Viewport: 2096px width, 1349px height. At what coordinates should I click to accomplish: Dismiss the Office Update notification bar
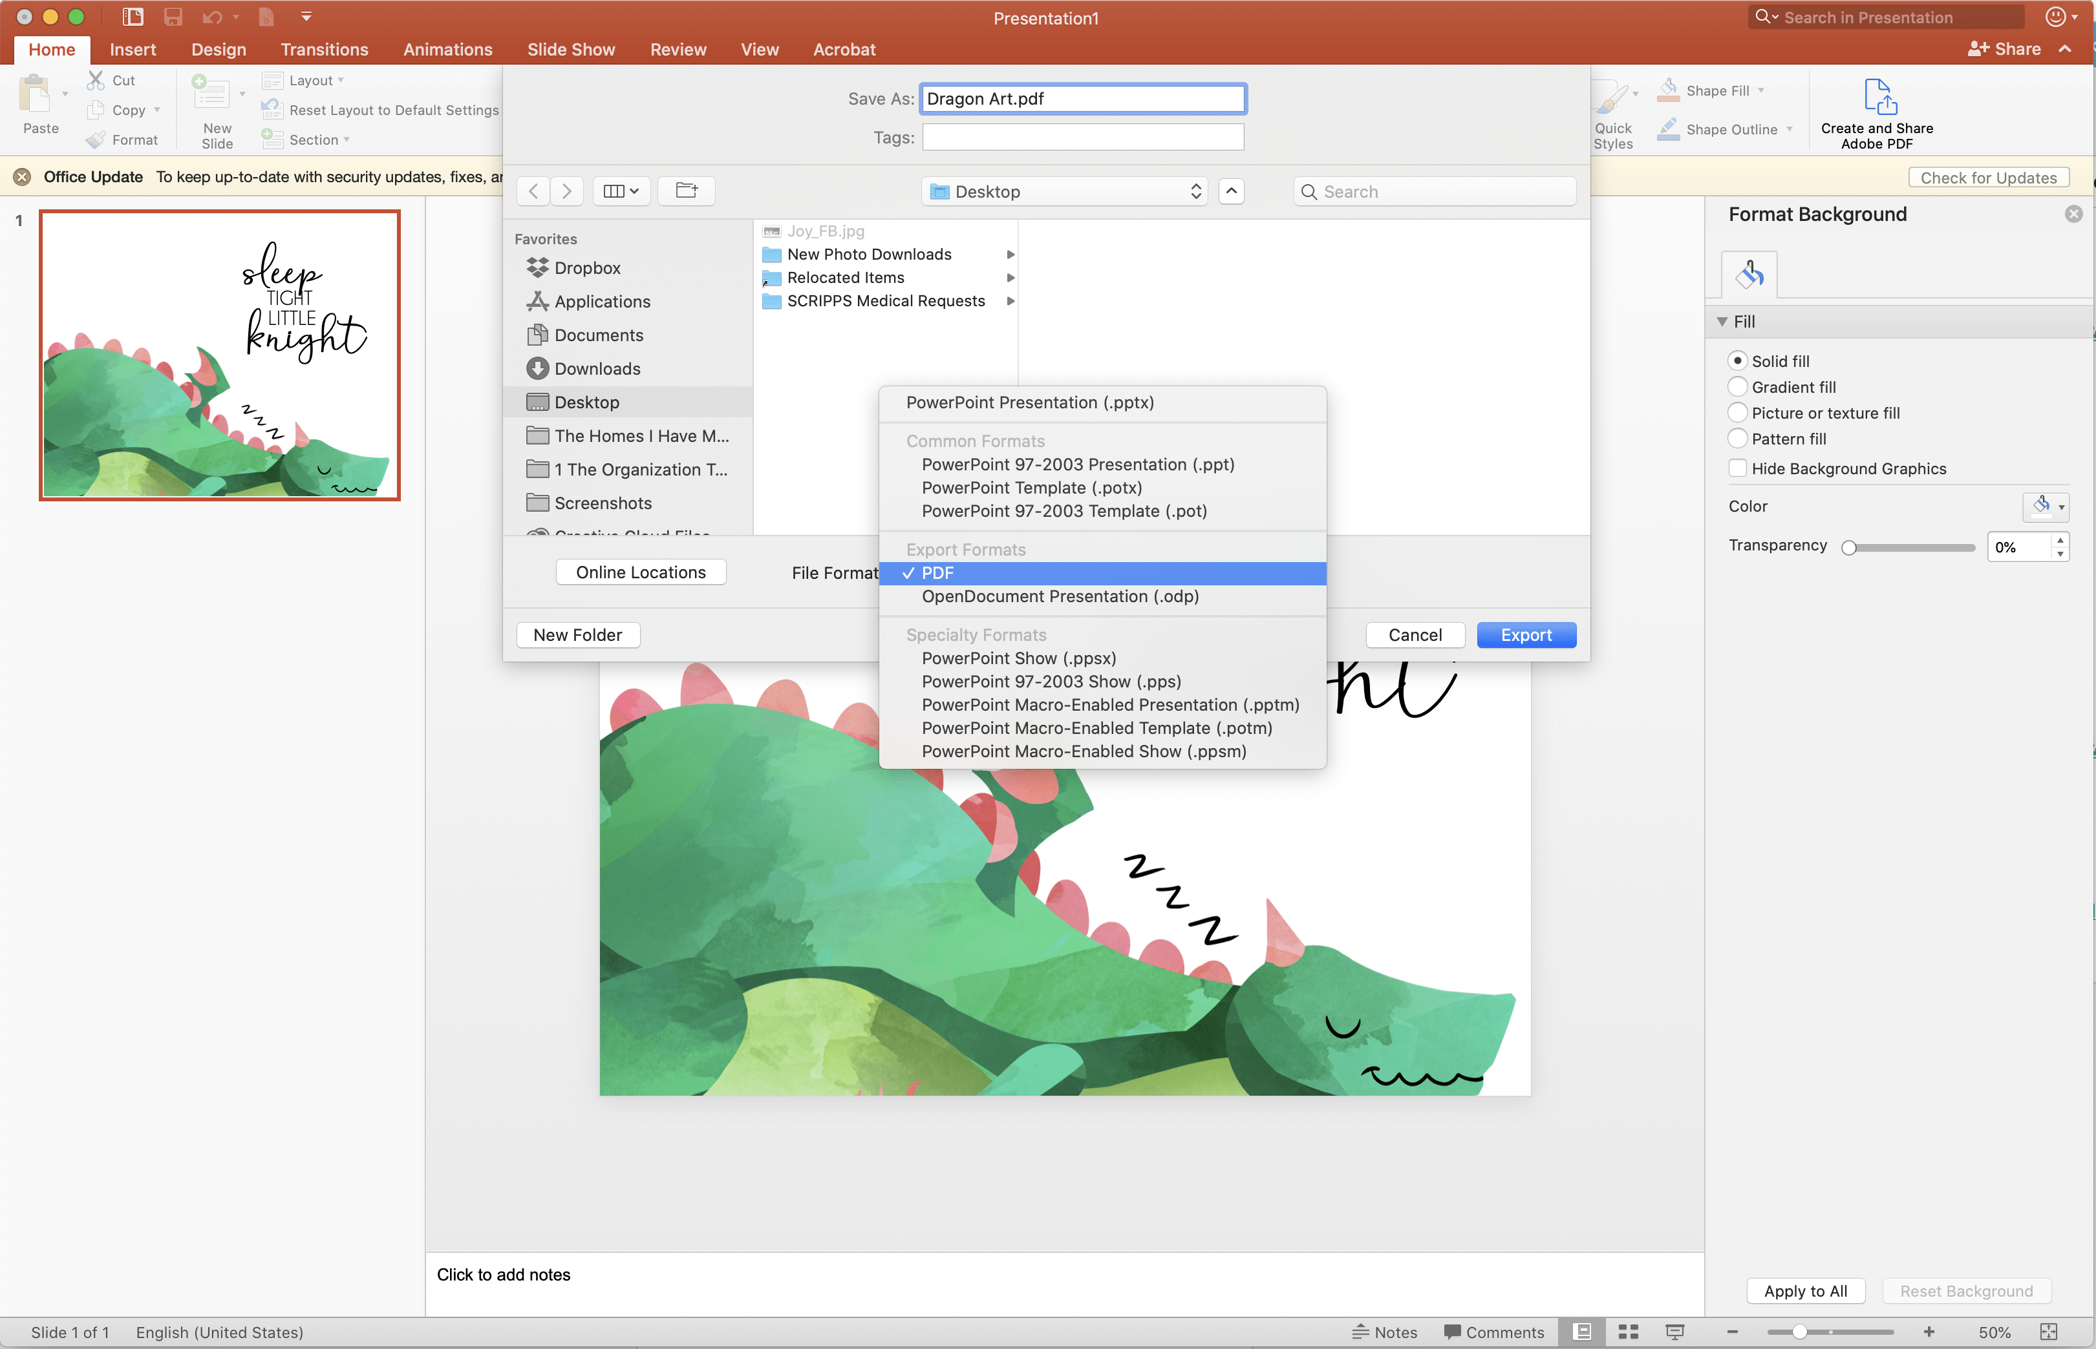[x=23, y=177]
